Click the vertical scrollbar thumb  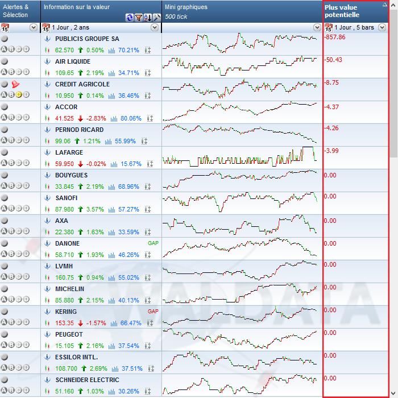tap(393, 84)
